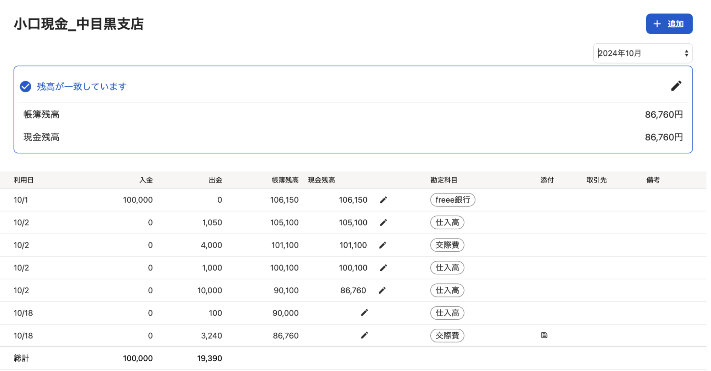Edit cash balance on 10/18 100 yen row
Screen dimensions: 711x371
click(x=364, y=313)
